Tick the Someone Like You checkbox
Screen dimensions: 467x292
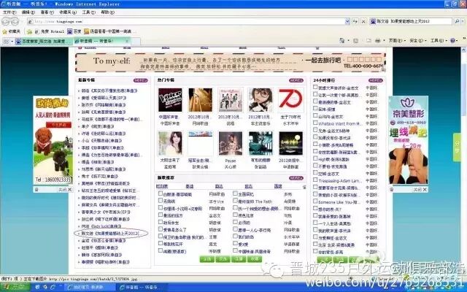point(315,201)
